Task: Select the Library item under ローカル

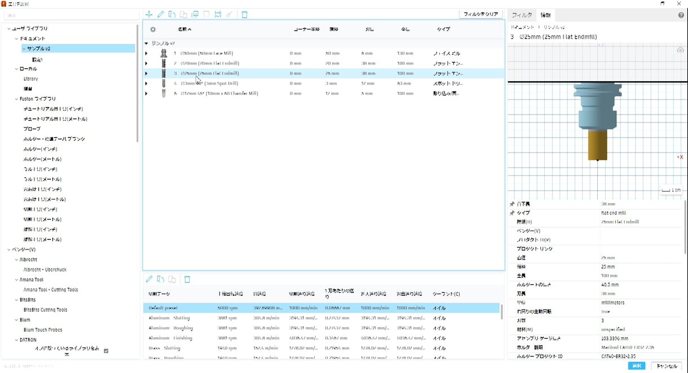Action: [x=31, y=79]
